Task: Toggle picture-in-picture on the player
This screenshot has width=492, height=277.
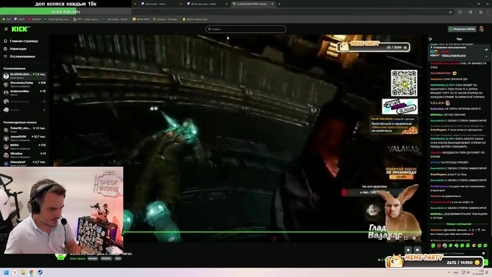Action: tap(389, 238)
